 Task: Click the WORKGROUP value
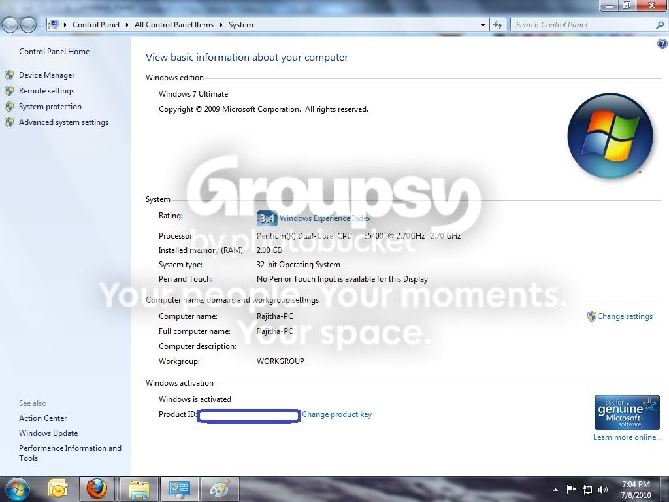coord(280,361)
